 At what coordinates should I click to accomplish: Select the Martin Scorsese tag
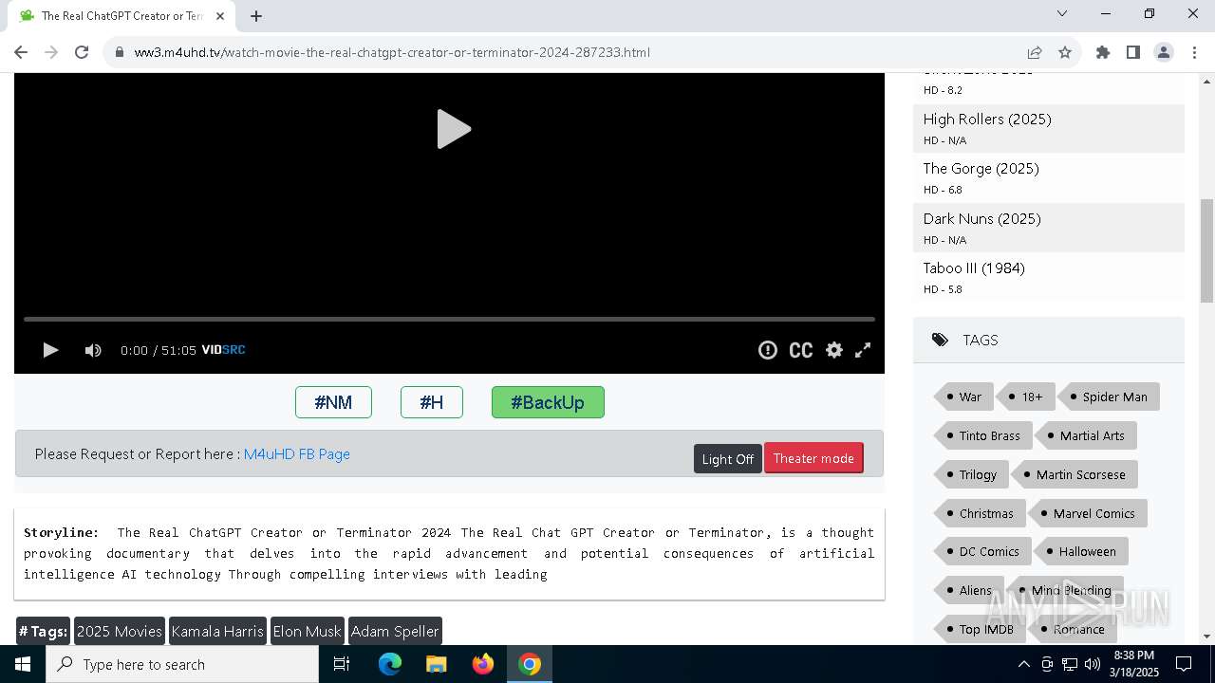1075,475
